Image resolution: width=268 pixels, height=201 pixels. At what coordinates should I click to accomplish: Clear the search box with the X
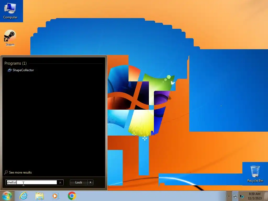[x=60, y=182]
